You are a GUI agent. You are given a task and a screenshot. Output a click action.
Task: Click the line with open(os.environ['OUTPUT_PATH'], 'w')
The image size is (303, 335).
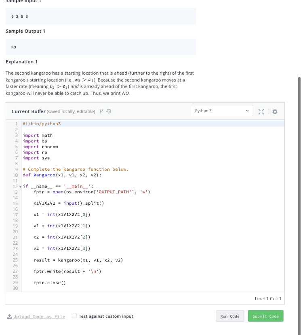click(92, 192)
